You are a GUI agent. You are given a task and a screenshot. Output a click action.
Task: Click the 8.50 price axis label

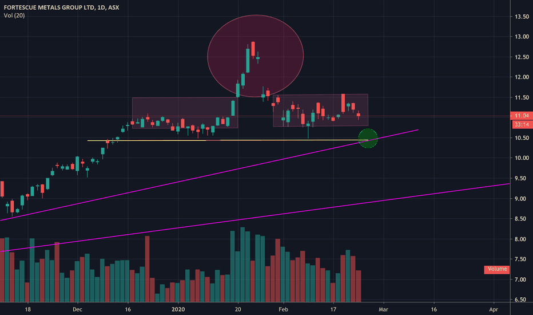(522, 219)
